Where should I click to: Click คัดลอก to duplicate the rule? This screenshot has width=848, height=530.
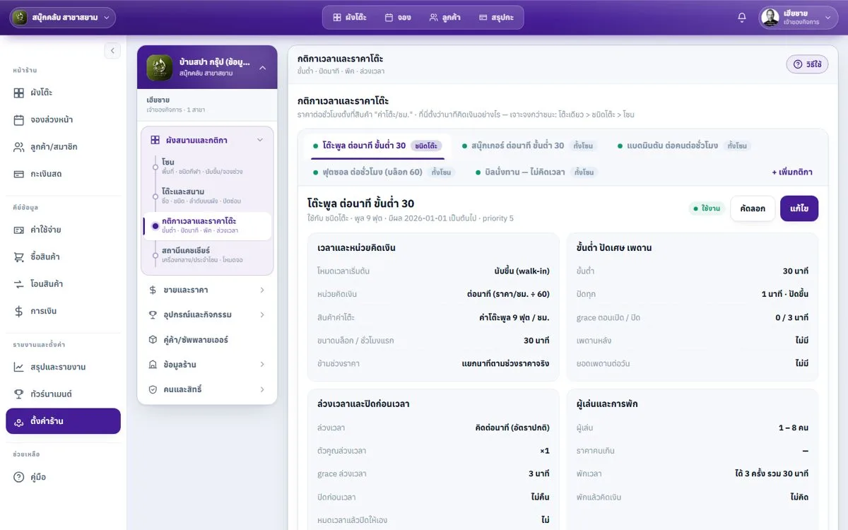pos(753,209)
